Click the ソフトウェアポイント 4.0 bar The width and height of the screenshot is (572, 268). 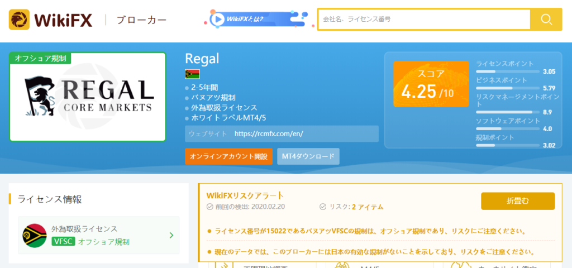click(508, 129)
